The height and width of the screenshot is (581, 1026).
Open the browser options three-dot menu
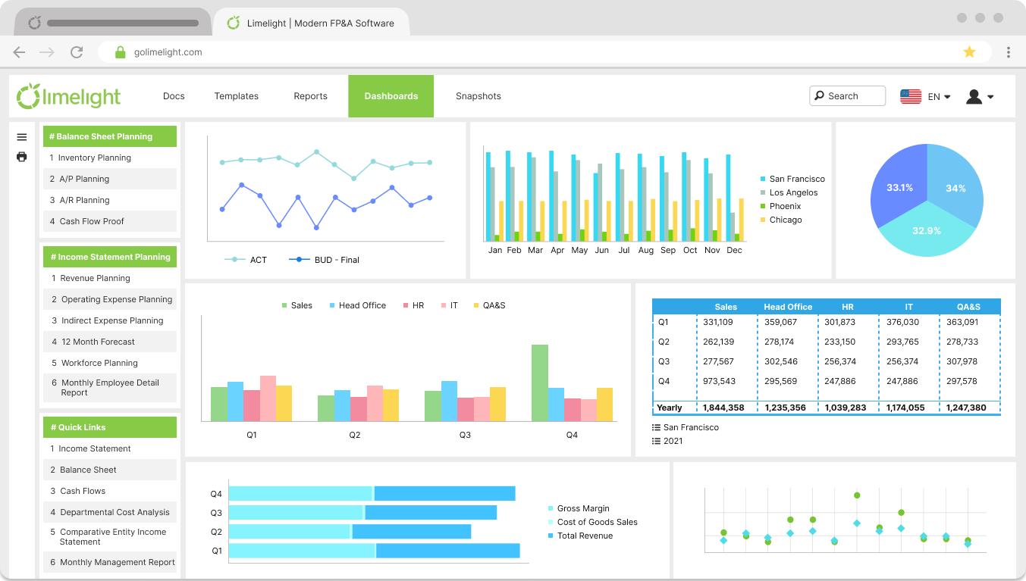click(x=1008, y=52)
